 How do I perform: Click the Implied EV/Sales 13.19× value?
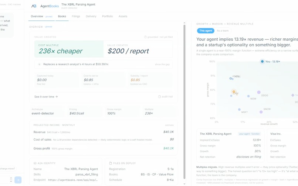click(x=257, y=140)
